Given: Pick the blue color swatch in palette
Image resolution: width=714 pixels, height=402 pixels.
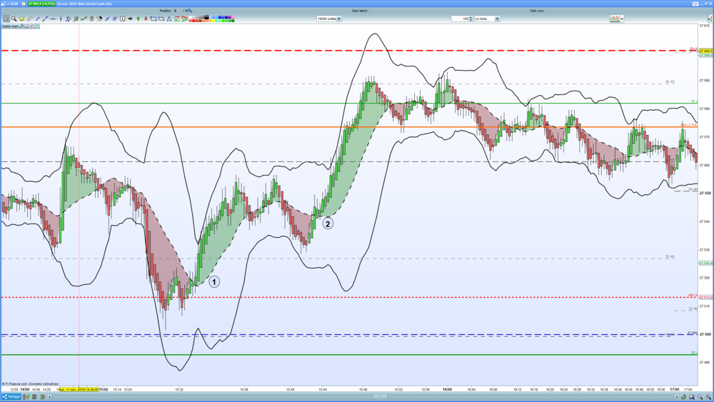Looking at the screenshot, I should [x=221, y=17].
